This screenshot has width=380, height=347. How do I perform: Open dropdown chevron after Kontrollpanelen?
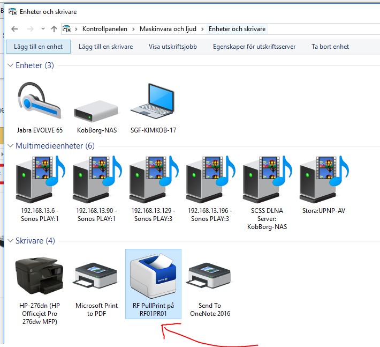133,29
